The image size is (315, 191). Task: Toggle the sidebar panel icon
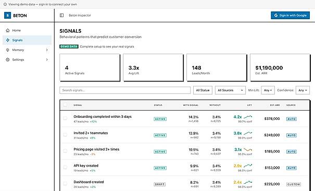(61, 16)
